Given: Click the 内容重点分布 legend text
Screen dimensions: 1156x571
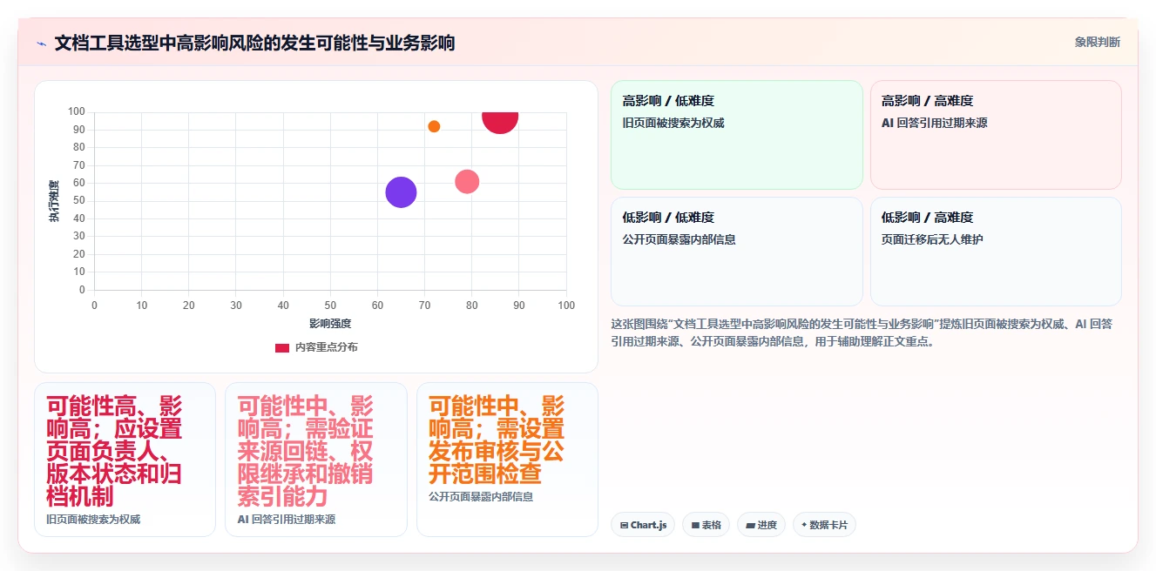Looking at the screenshot, I should pos(326,347).
